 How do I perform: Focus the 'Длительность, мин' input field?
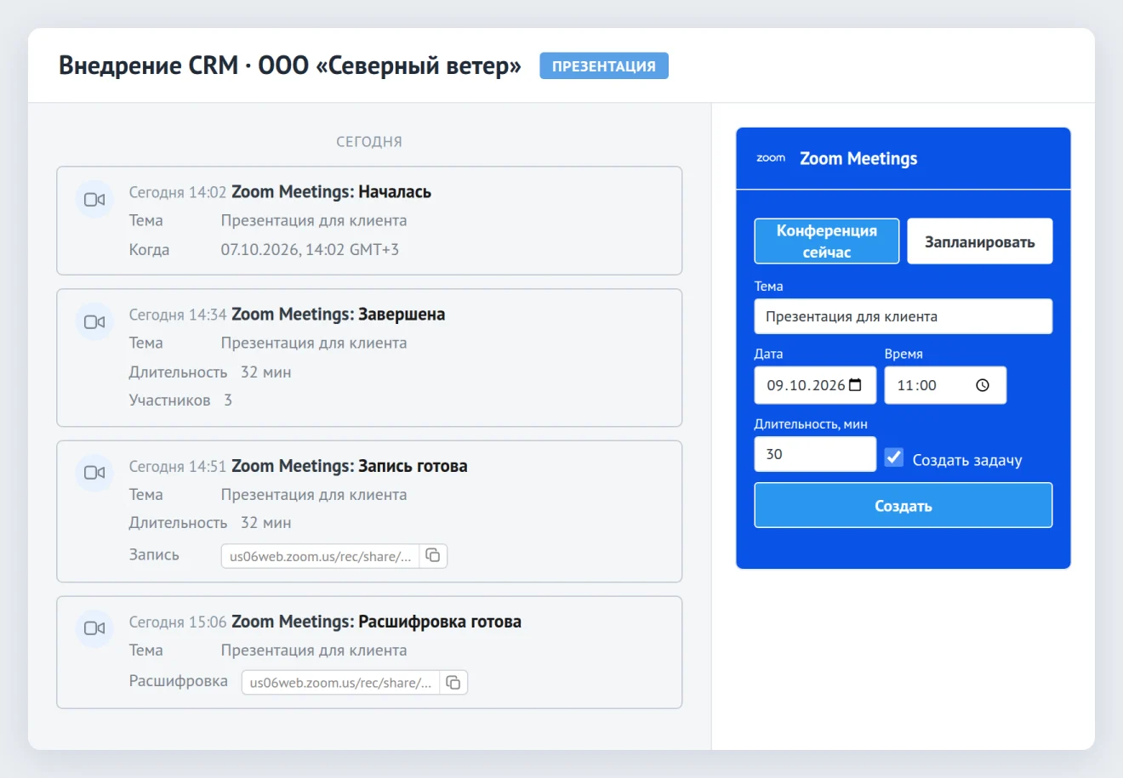pyautogui.click(x=815, y=454)
